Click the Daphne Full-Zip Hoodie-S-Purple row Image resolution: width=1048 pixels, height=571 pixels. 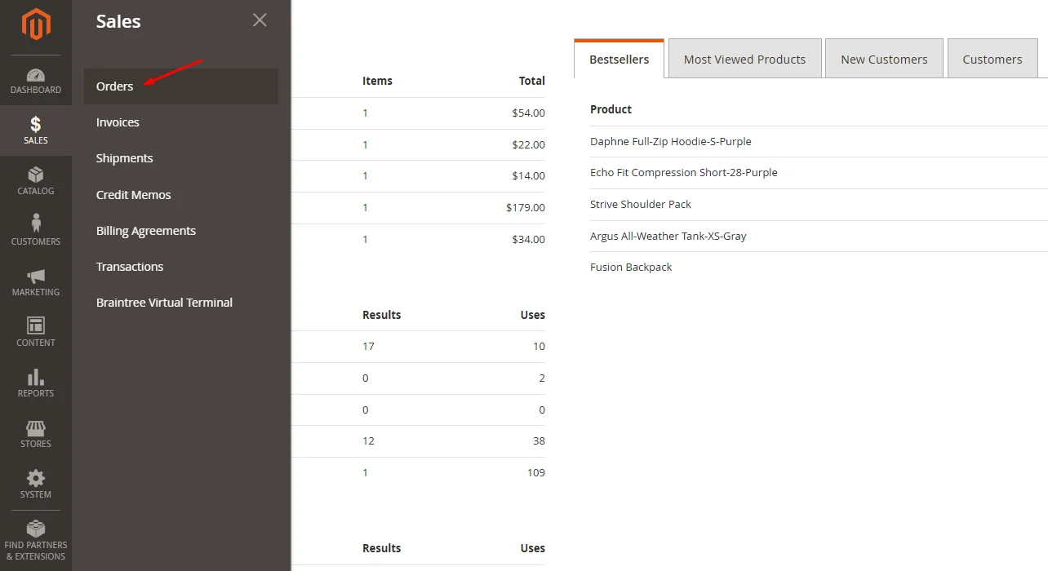pos(671,142)
